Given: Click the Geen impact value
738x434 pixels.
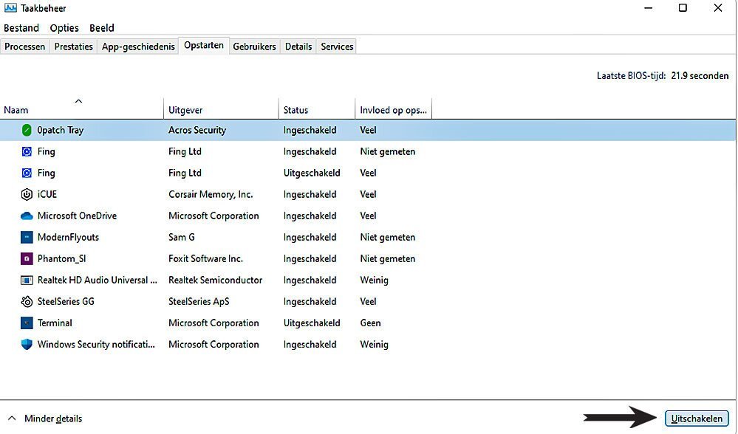Looking at the screenshot, I should click(370, 323).
